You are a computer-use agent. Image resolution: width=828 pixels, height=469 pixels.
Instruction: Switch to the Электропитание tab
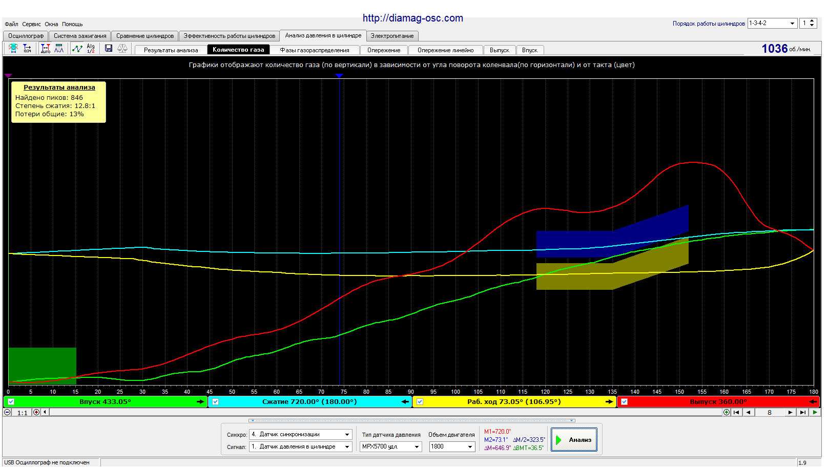(x=392, y=36)
